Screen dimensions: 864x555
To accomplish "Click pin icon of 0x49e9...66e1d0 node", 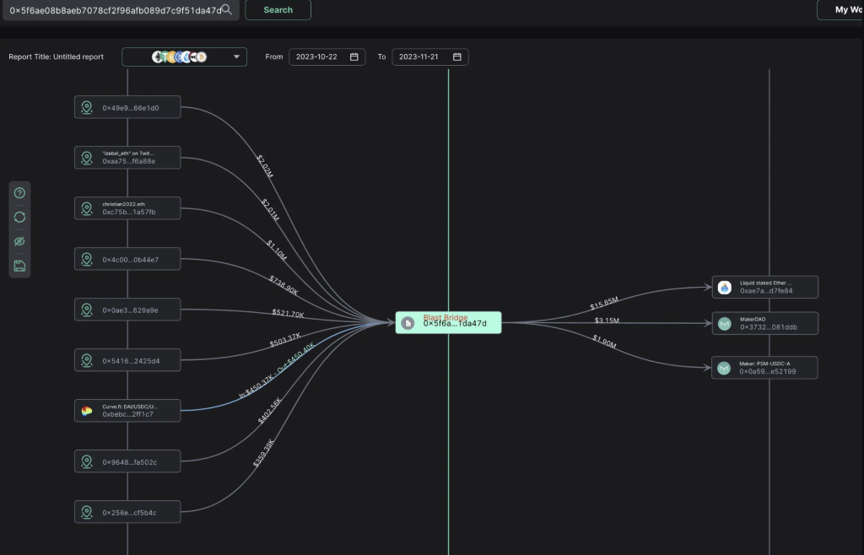I will [x=86, y=108].
